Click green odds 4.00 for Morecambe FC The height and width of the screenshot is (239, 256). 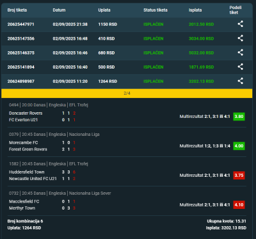coord(239,146)
